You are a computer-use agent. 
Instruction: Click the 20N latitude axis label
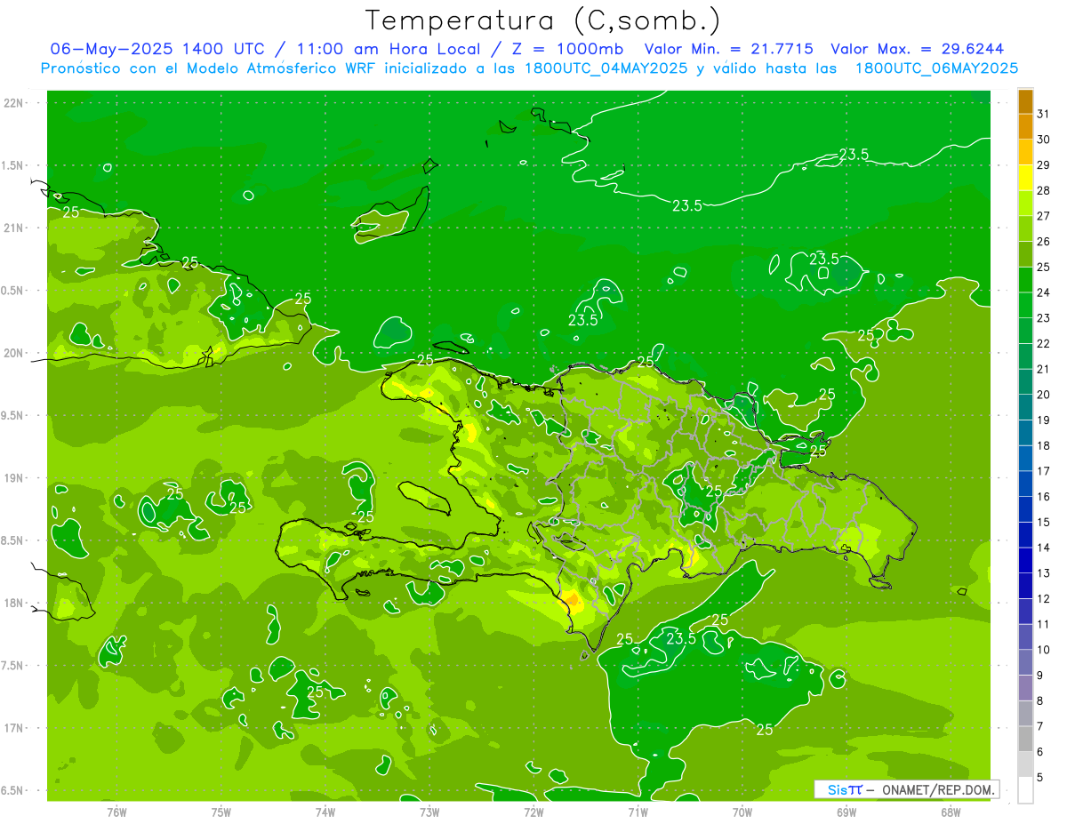(x=13, y=353)
